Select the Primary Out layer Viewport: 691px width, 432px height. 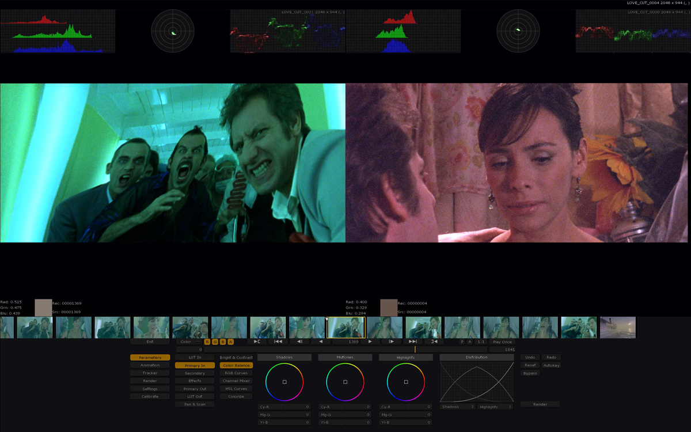[195, 389]
